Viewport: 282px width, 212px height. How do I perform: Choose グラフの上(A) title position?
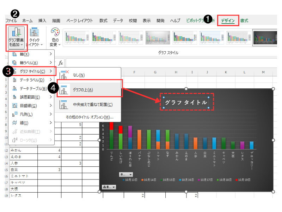(x=83, y=90)
